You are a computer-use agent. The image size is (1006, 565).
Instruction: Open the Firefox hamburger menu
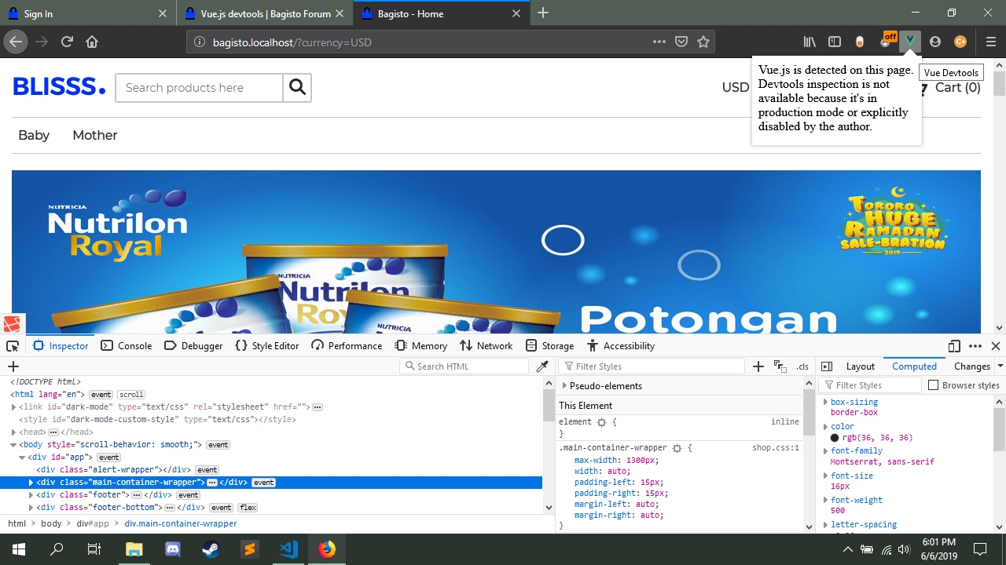991,42
